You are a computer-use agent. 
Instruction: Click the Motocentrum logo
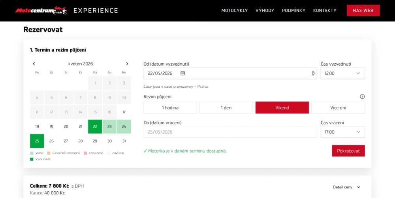pos(41,11)
